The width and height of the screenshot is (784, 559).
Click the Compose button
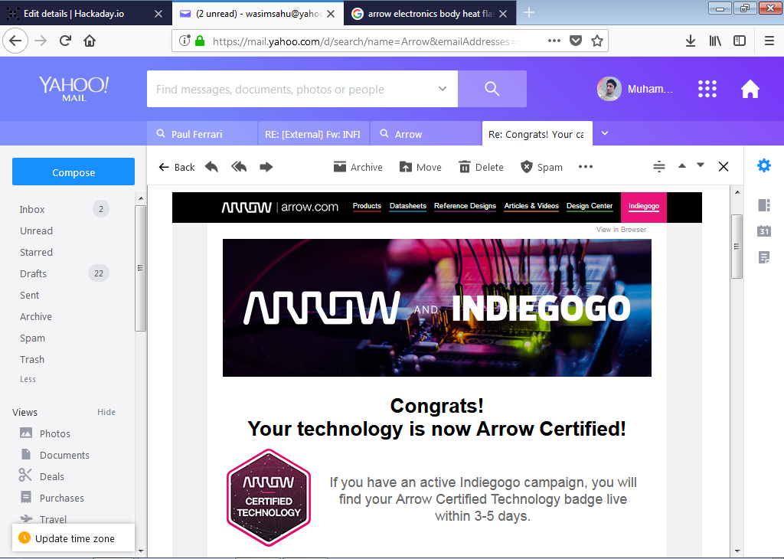[x=73, y=172]
